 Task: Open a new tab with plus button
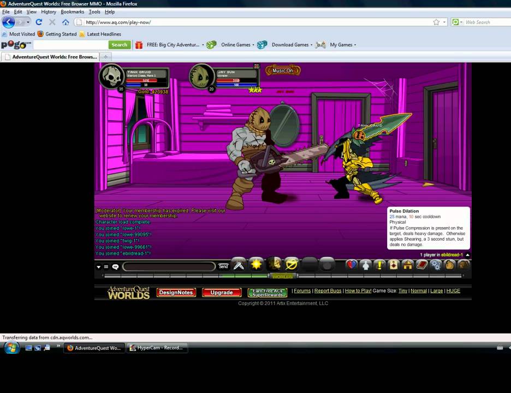click(x=105, y=57)
